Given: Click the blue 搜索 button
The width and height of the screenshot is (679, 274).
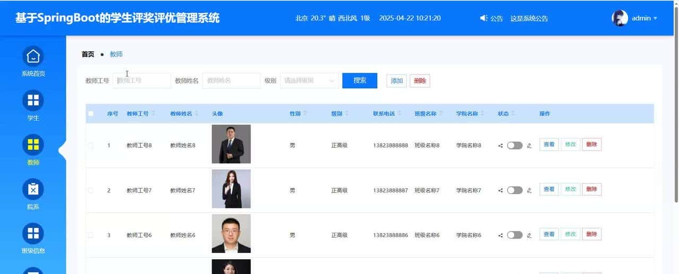Looking at the screenshot, I should click(360, 80).
